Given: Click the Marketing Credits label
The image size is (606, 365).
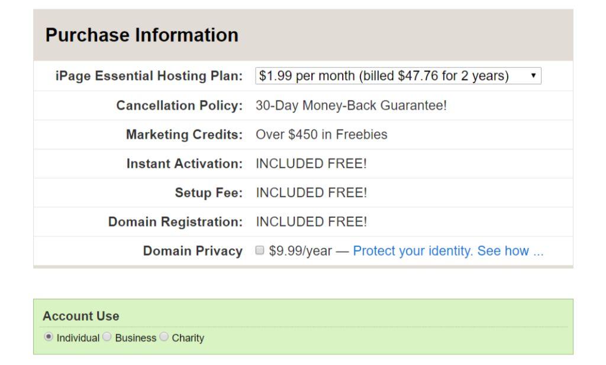Looking at the screenshot, I should (x=186, y=134).
